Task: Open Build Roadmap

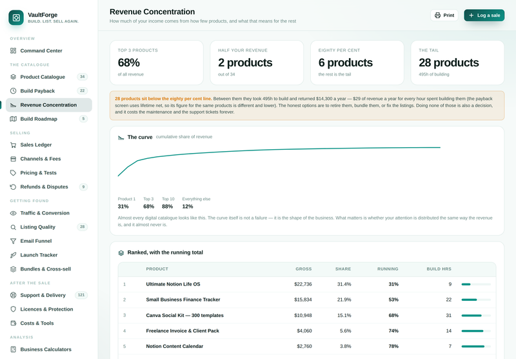Action: (x=49, y=119)
